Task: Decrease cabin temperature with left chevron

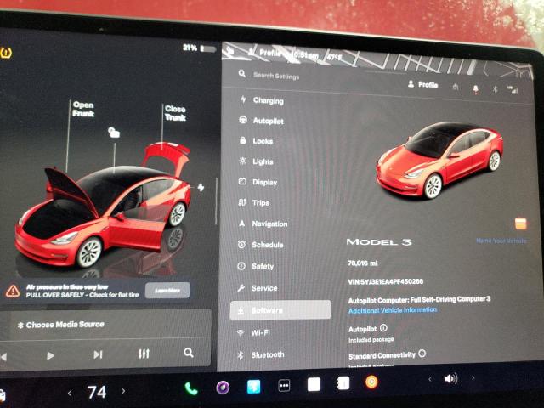Action: click(70, 393)
